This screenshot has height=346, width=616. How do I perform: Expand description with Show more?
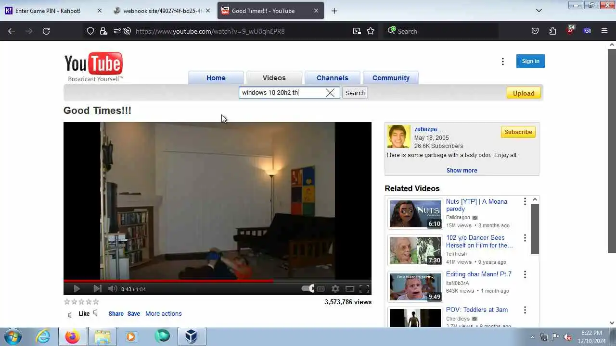[462, 170]
